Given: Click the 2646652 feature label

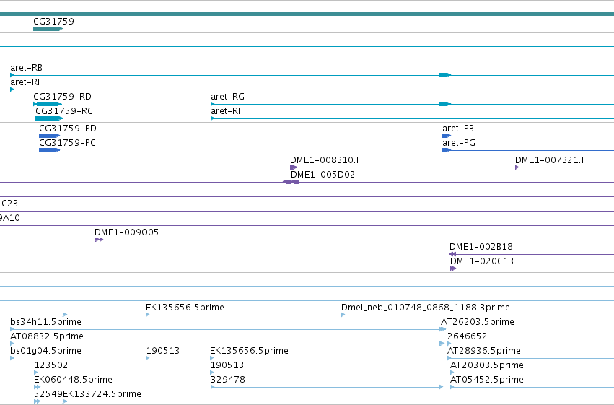Looking at the screenshot, I should (x=467, y=336).
